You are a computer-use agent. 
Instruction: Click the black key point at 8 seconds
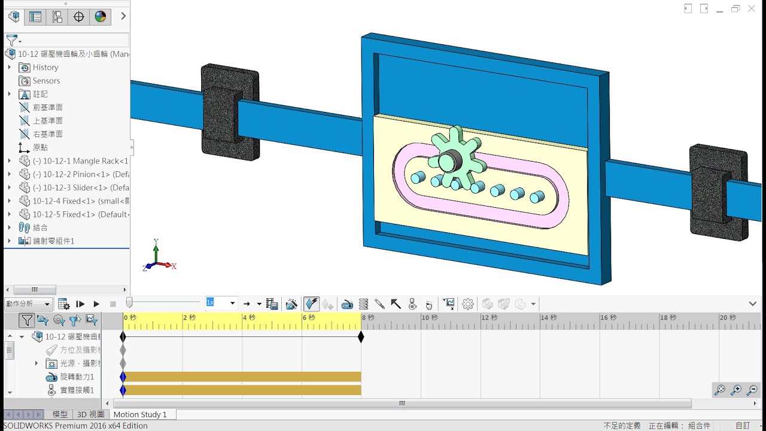(361, 337)
